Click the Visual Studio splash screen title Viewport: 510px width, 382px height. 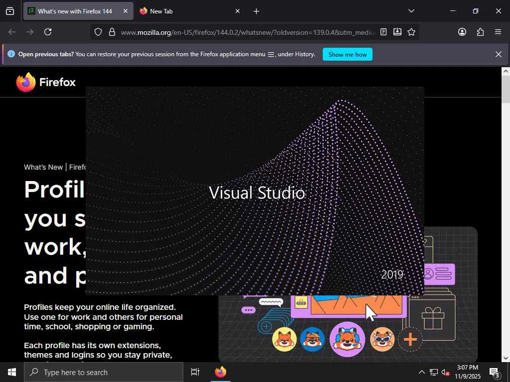[257, 192]
